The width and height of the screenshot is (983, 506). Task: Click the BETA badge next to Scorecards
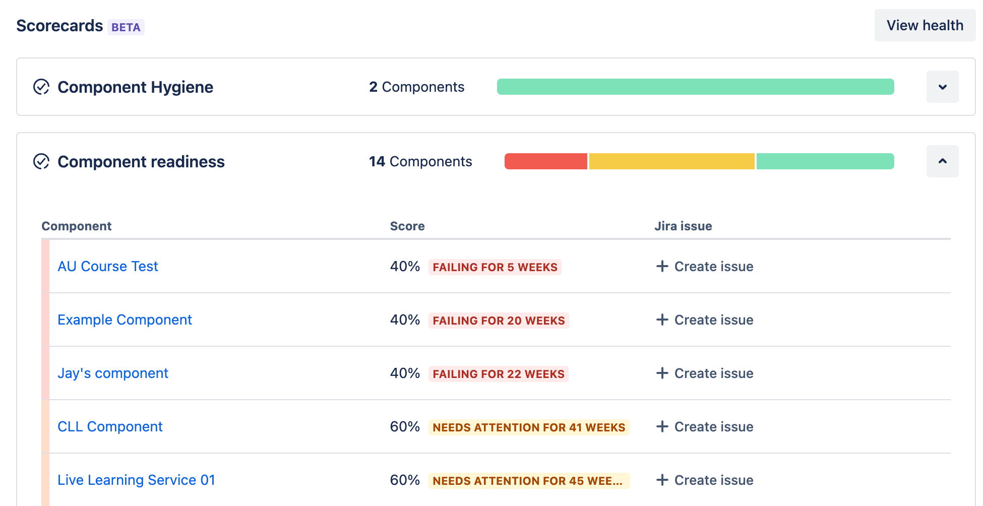click(x=126, y=27)
